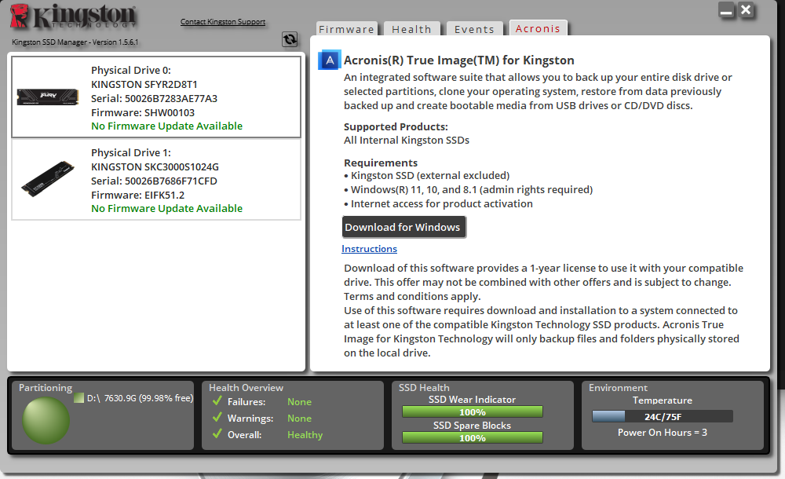The height and width of the screenshot is (479, 785).
Task: Click the SSD Health panel title
Action: 424,388
